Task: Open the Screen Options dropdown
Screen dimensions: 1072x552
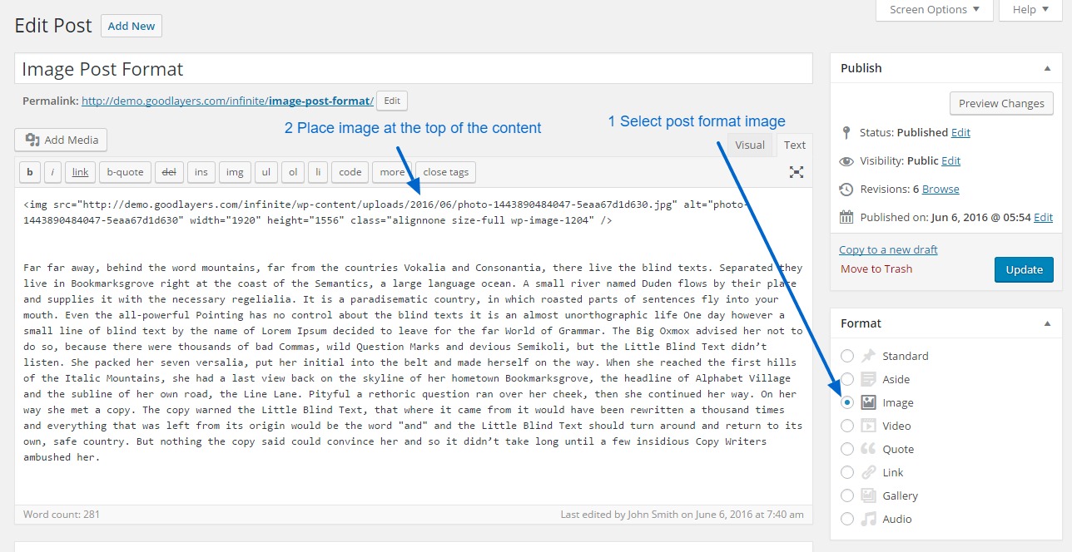Action: point(935,10)
